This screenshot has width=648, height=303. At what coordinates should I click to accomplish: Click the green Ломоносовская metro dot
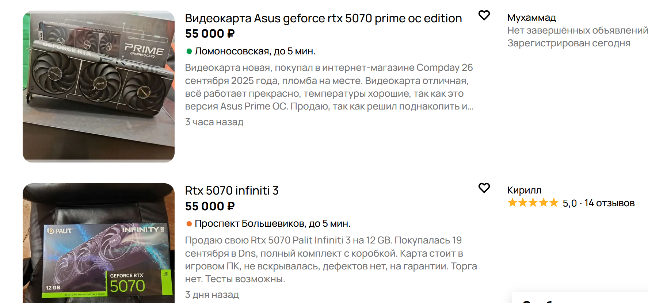189,51
